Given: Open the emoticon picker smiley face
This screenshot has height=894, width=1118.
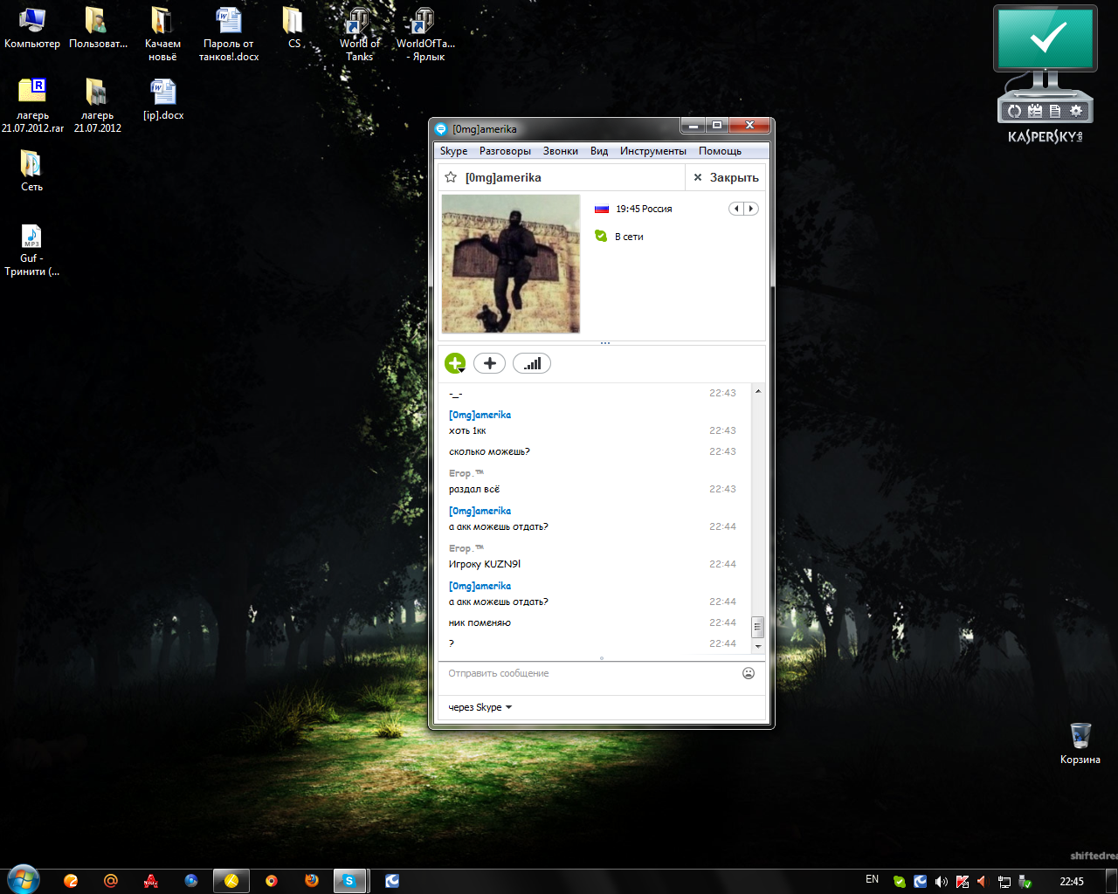Looking at the screenshot, I should coord(749,673).
